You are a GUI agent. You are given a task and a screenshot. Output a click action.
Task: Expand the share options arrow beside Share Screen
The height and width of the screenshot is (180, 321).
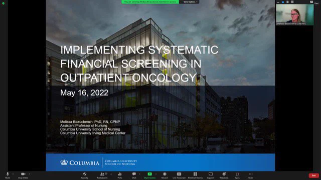point(156,174)
